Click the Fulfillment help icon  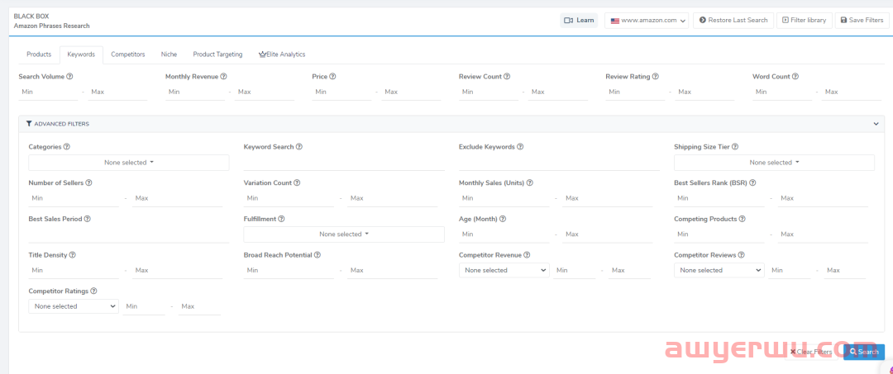(x=281, y=219)
